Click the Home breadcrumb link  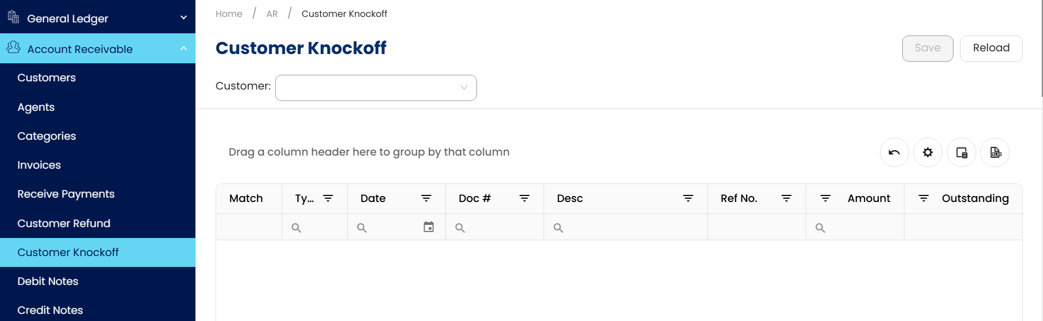pos(229,14)
